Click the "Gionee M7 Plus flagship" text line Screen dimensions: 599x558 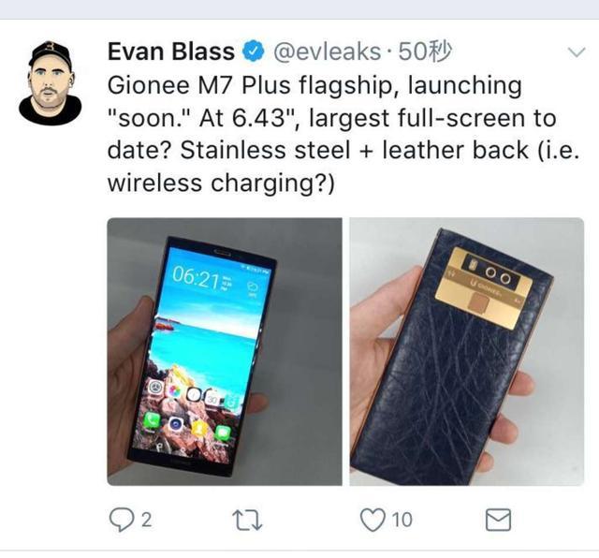point(250,85)
